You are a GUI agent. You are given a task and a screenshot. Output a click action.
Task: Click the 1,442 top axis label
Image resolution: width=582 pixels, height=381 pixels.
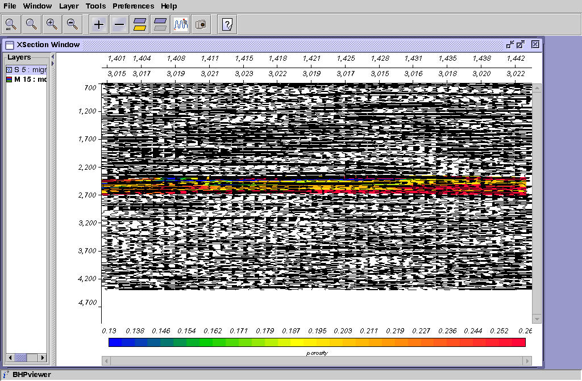point(516,58)
